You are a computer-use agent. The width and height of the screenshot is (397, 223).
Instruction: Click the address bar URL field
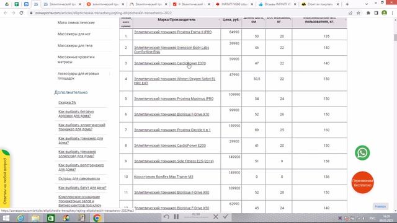(187, 13)
